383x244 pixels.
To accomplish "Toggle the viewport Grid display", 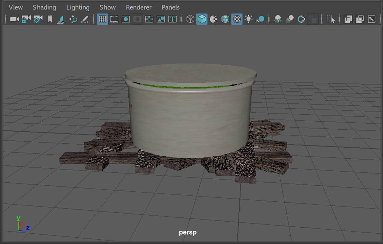I will (102, 19).
